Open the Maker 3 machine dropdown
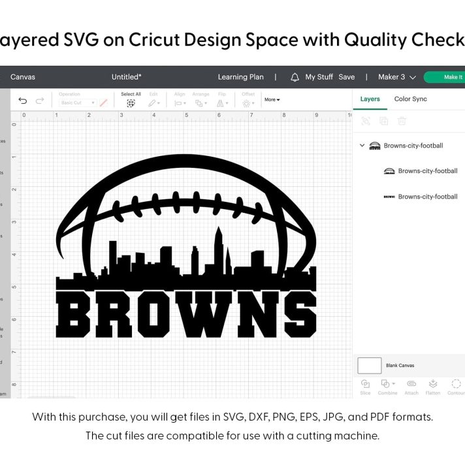The image size is (465, 465). (397, 77)
